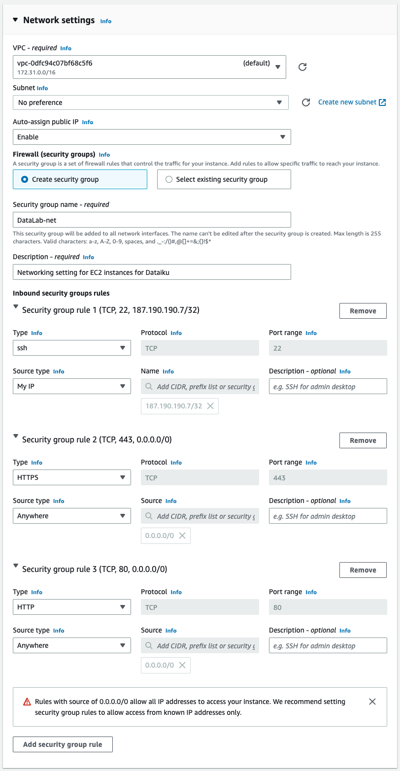Open the Create new subnet link
The image size is (400, 771).
[x=347, y=102]
